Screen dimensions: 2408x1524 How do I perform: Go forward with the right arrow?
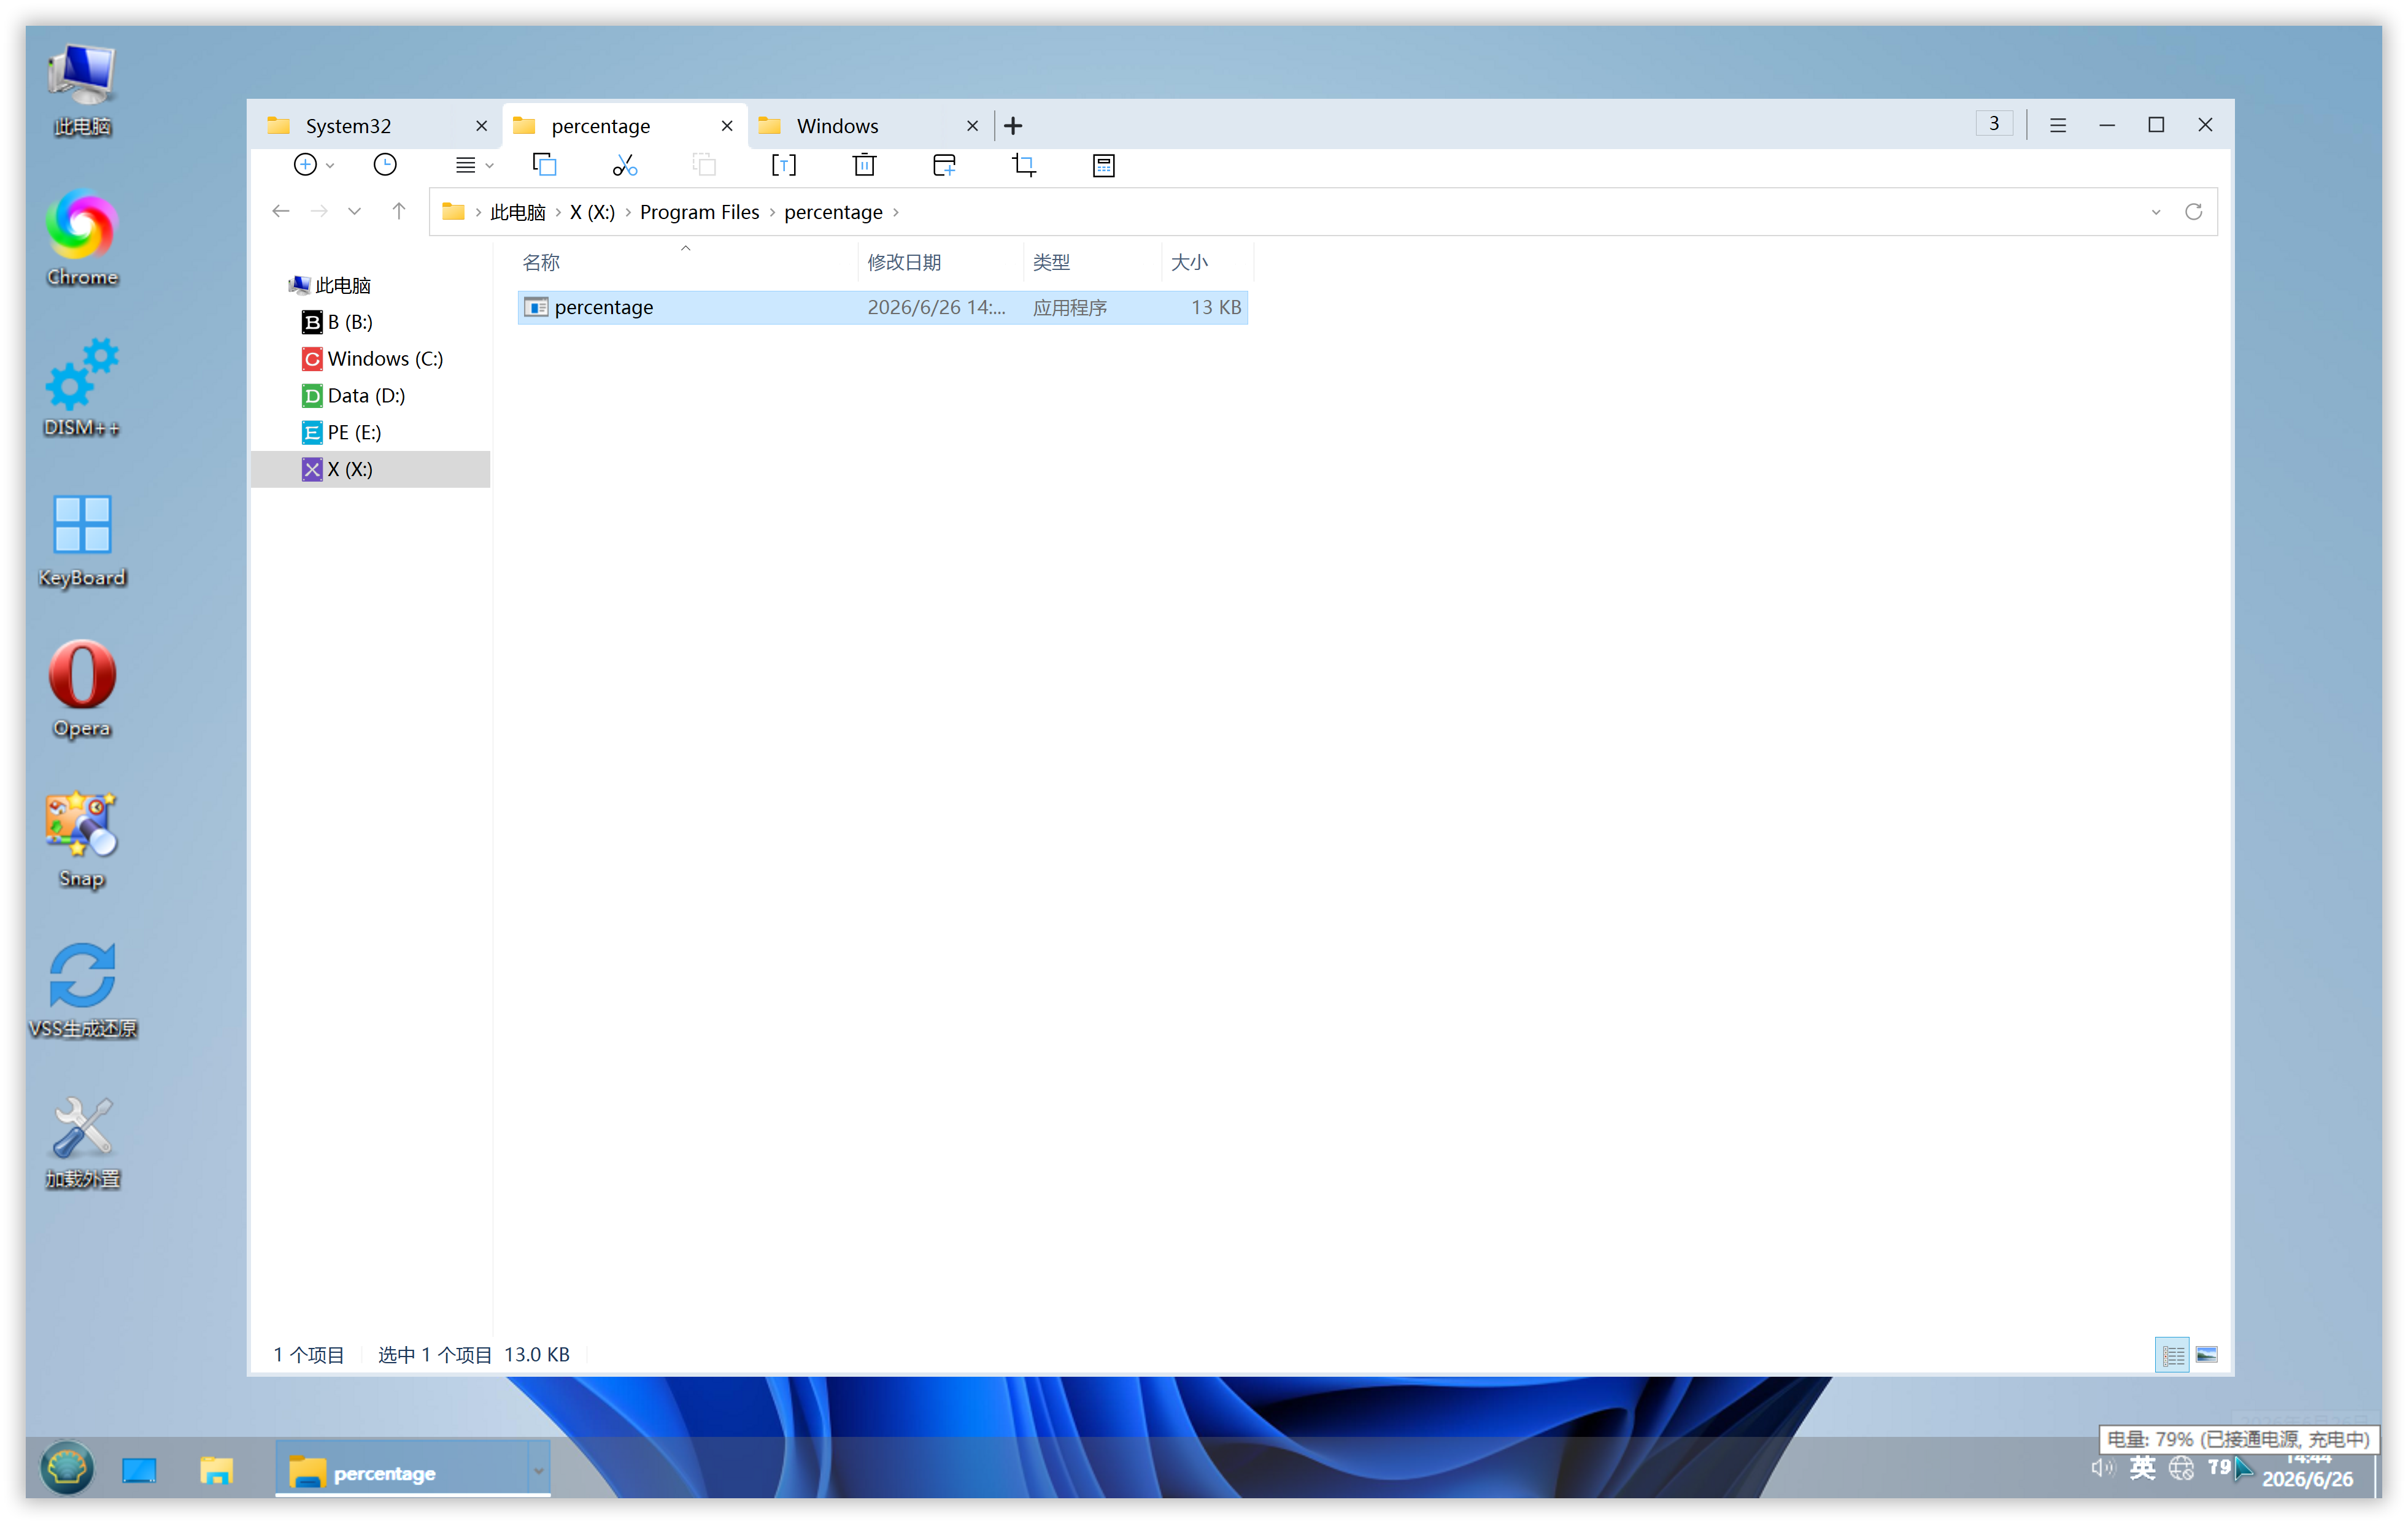319,211
